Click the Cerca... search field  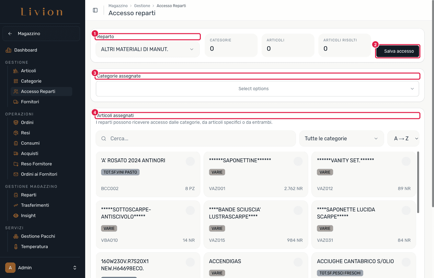point(196,138)
